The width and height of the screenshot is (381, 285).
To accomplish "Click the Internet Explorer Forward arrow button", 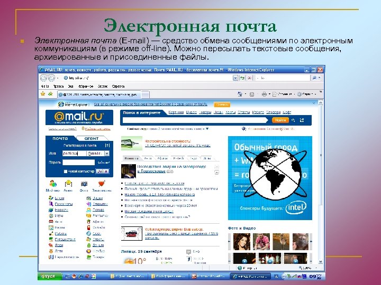I will coord(51,78).
